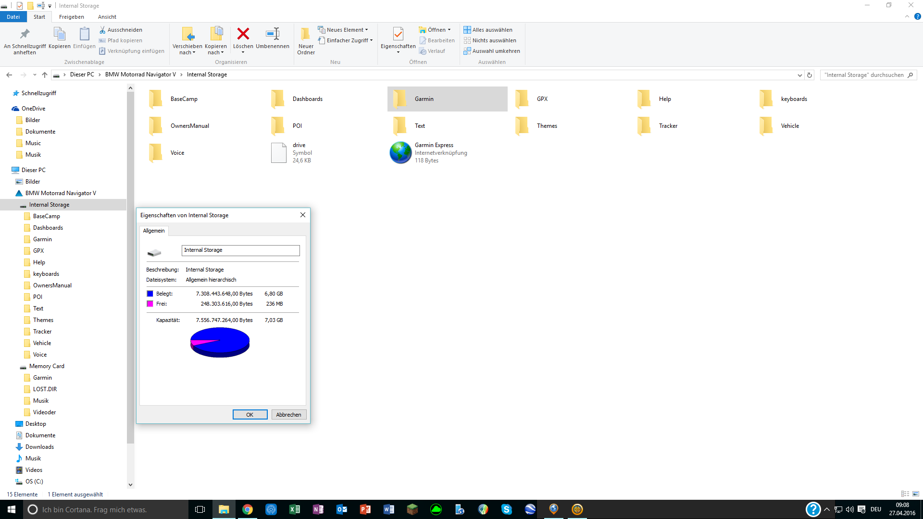The width and height of the screenshot is (923, 519).
Task: Click the Löschen red X icon
Action: click(x=243, y=34)
